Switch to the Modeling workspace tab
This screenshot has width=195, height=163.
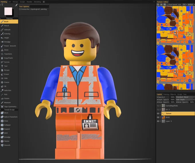click(x=38, y=2)
